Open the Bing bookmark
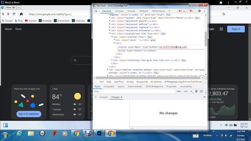This screenshot has width=251, height=141. coord(19,21)
